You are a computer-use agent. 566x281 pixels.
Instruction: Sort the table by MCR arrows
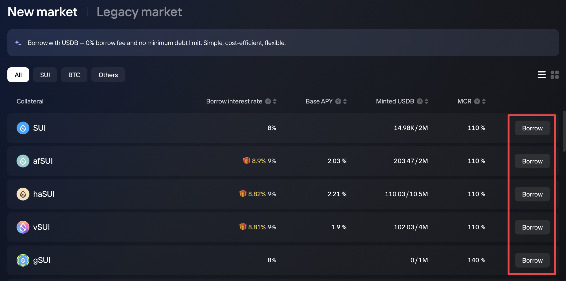pyautogui.click(x=484, y=101)
